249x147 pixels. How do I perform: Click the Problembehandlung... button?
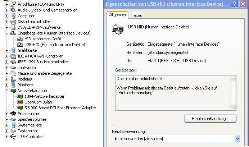pos(210,118)
